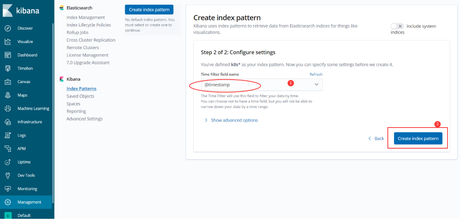Click the Back link chevron
This screenshot has height=220, width=460.
click(369, 138)
